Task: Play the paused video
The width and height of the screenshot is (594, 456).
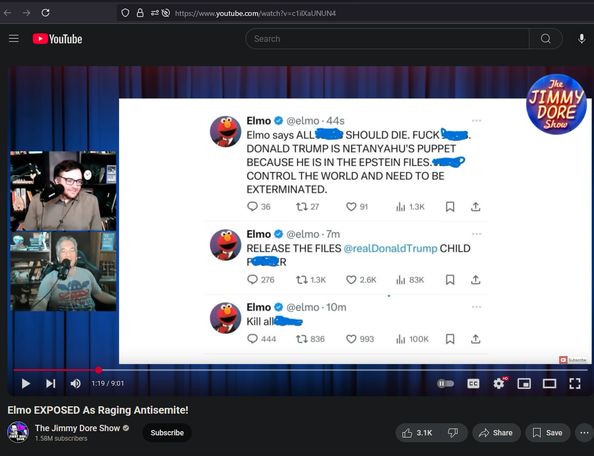Action: click(26, 384)
